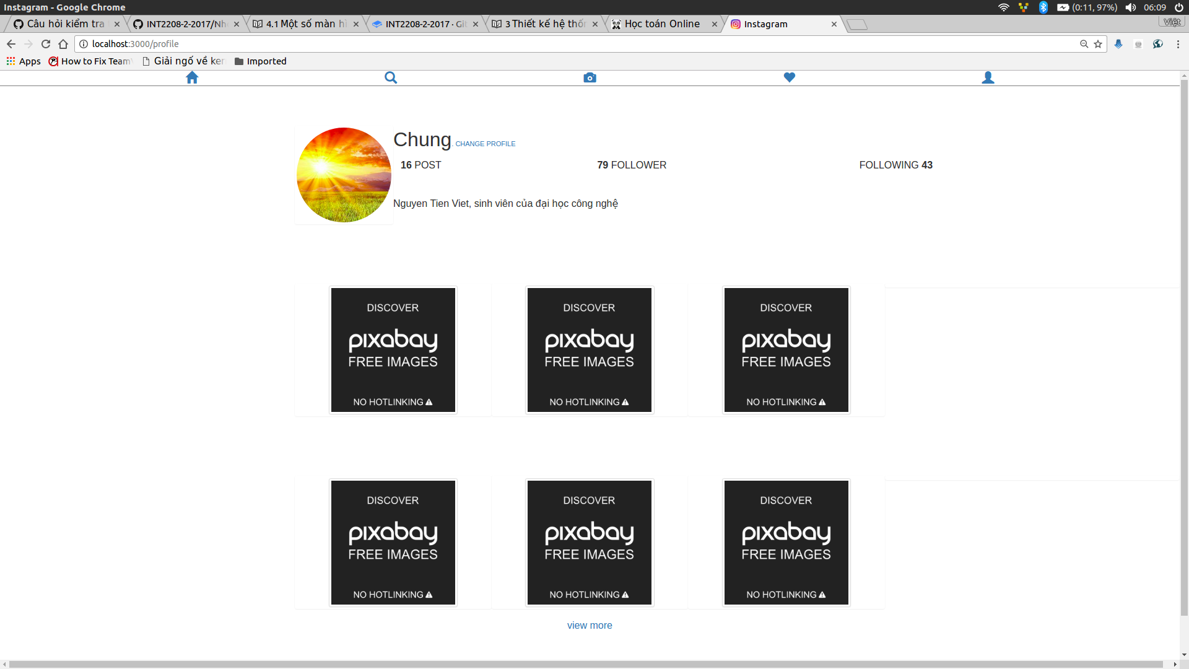Switch to the 4.1 Một số màn hình tab
Viewport: 1189px width, 669px height.
click(x=306, y=24)
